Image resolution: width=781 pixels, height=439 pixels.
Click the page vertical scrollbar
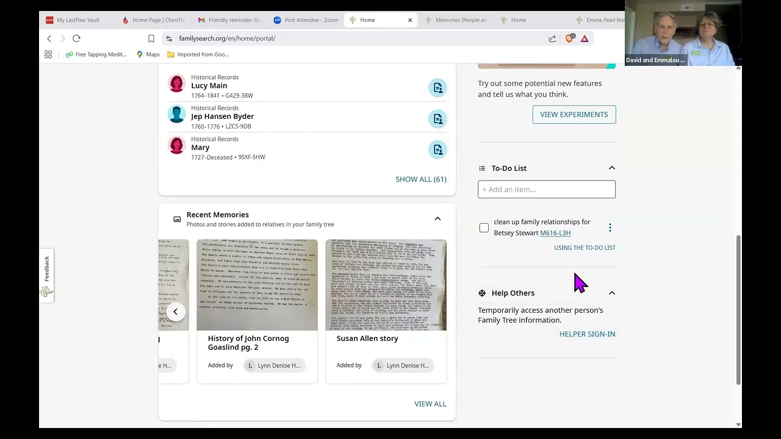pyautogui.click(x=738, y=309)
